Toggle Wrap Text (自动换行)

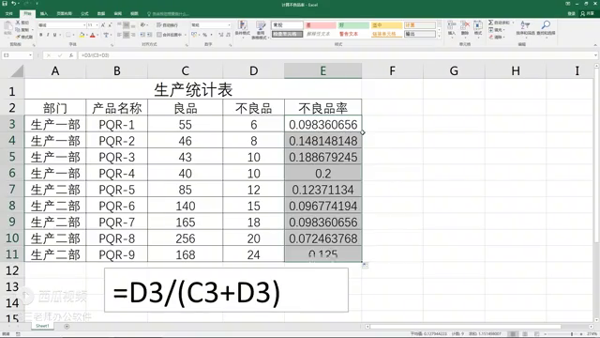pos(167,25)
